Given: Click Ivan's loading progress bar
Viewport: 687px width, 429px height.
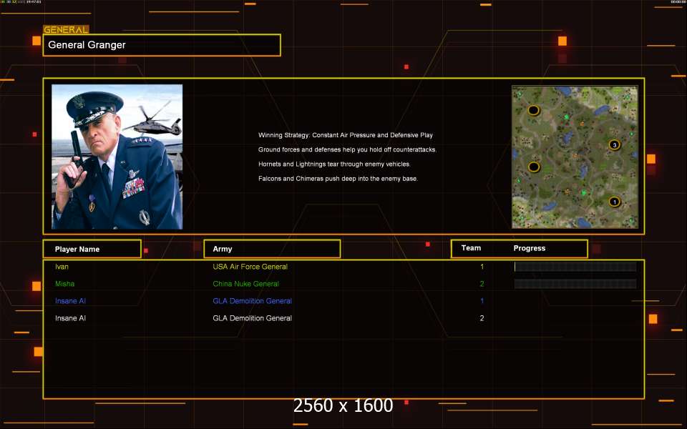Looking at the screenshot, I should pos(575,267).
